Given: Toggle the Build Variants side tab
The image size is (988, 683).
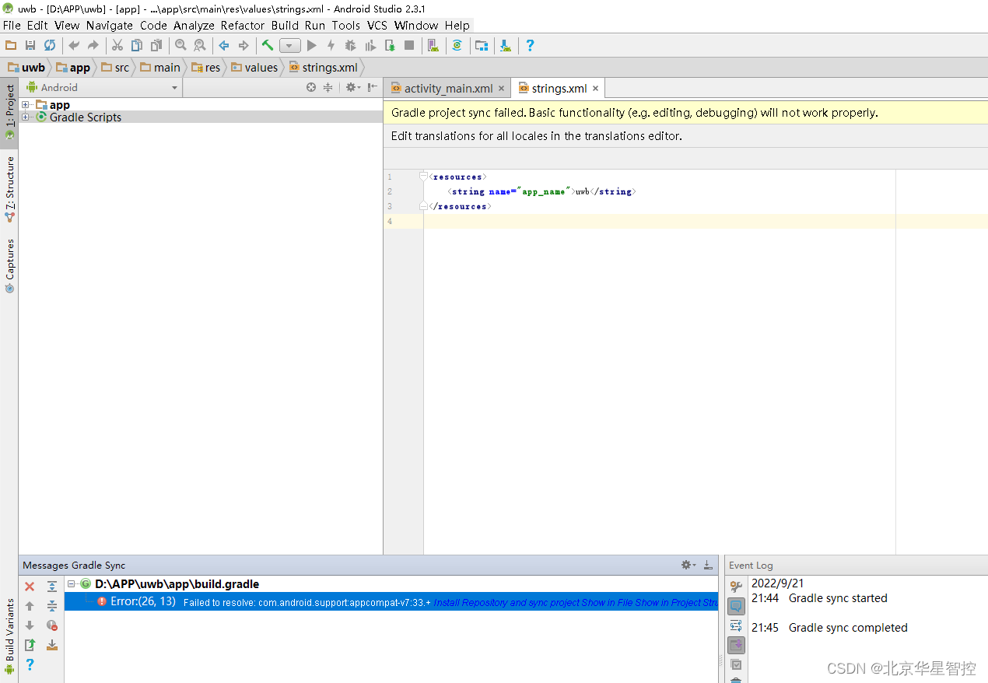Looking at the screenshot, I should click(x=9, y=636).
